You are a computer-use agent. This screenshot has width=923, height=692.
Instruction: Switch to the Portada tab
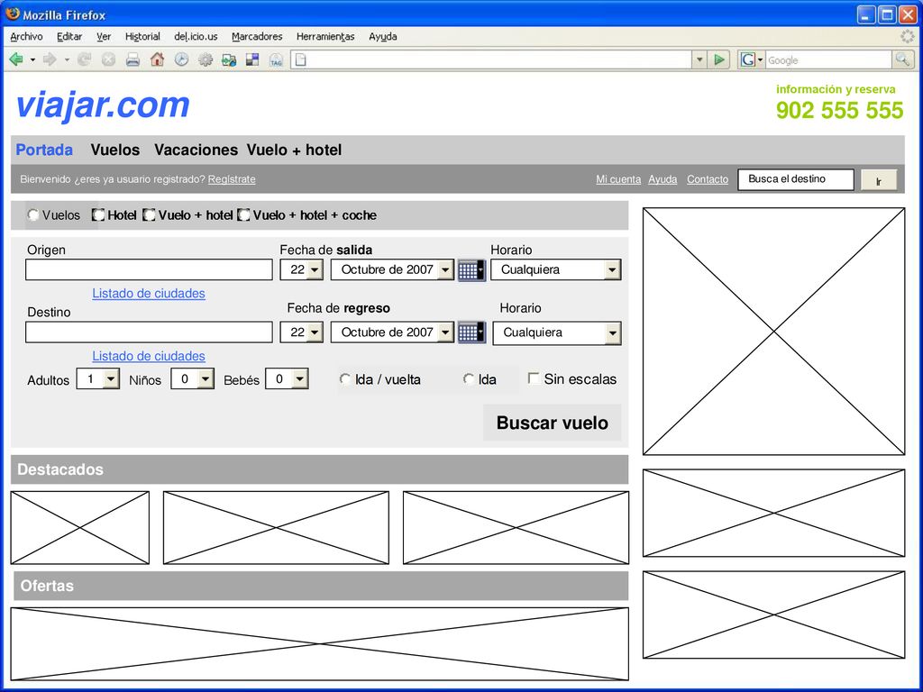pos(44,150)
